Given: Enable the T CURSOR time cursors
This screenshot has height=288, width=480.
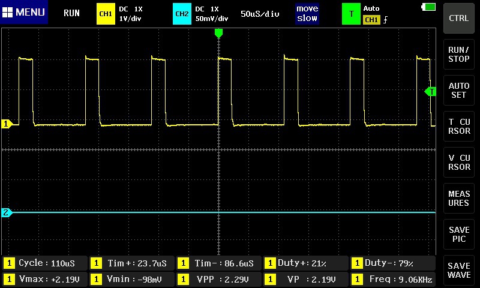Looking at the screenshot, I should 458,126.
